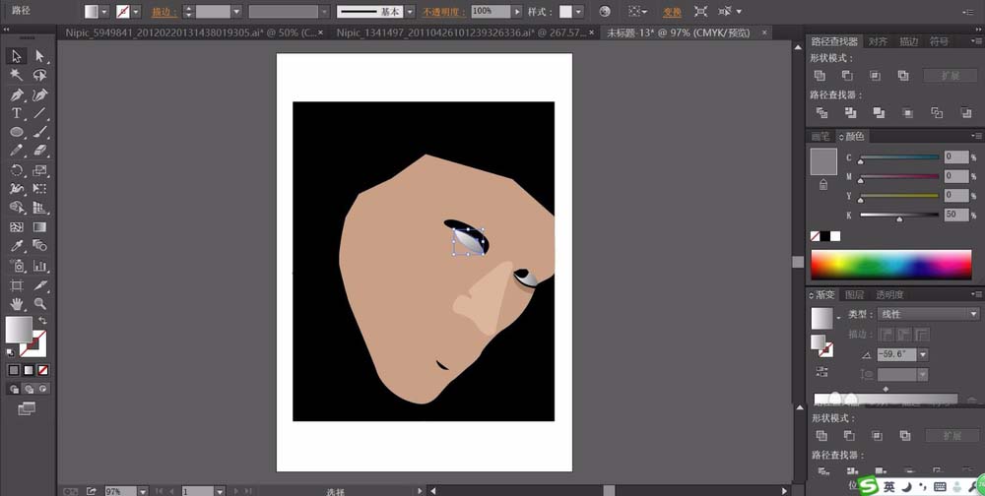Switch to the Nipic_1341497 document tab
This screenshot has height=496, width=985.
click(x=460, y=32)
